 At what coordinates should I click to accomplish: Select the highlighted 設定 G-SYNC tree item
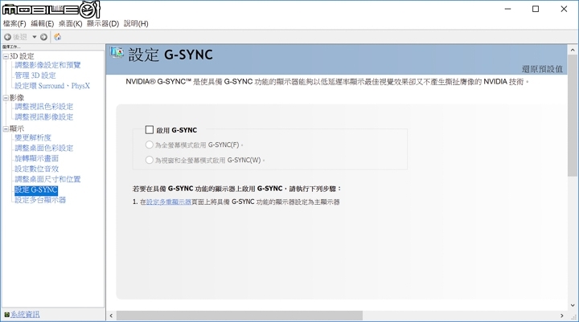[x=36, y=190]
